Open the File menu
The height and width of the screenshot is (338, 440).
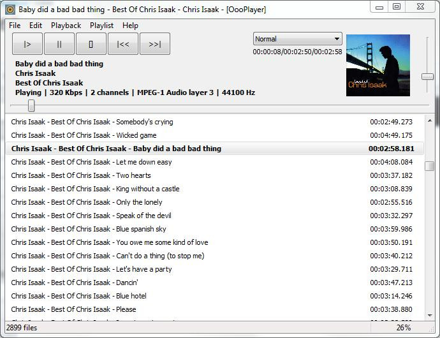[15, 26]
